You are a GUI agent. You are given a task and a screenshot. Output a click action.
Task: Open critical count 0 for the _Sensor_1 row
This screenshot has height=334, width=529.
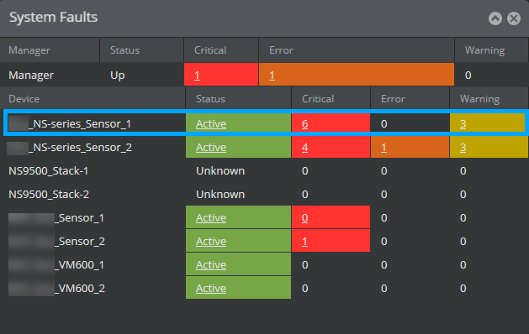(304, 218)
